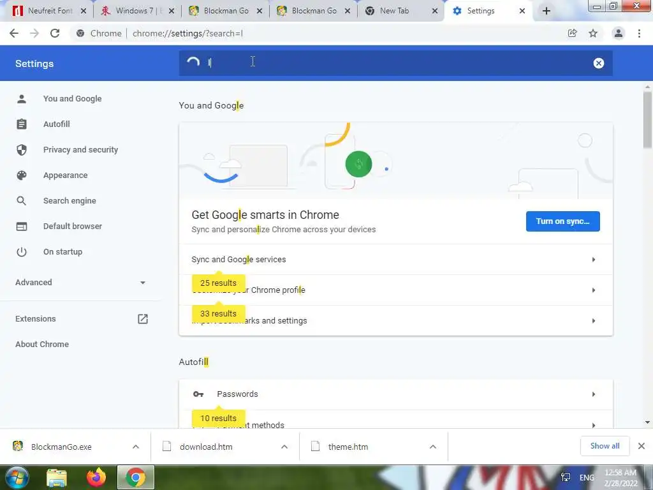Open Sync and Google services row

[395, 260]
